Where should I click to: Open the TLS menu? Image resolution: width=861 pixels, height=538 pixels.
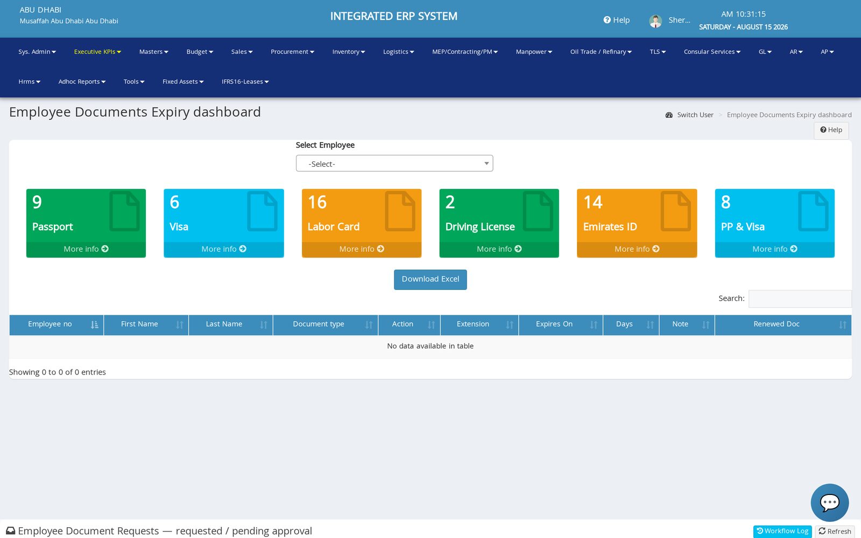[658, 52]
